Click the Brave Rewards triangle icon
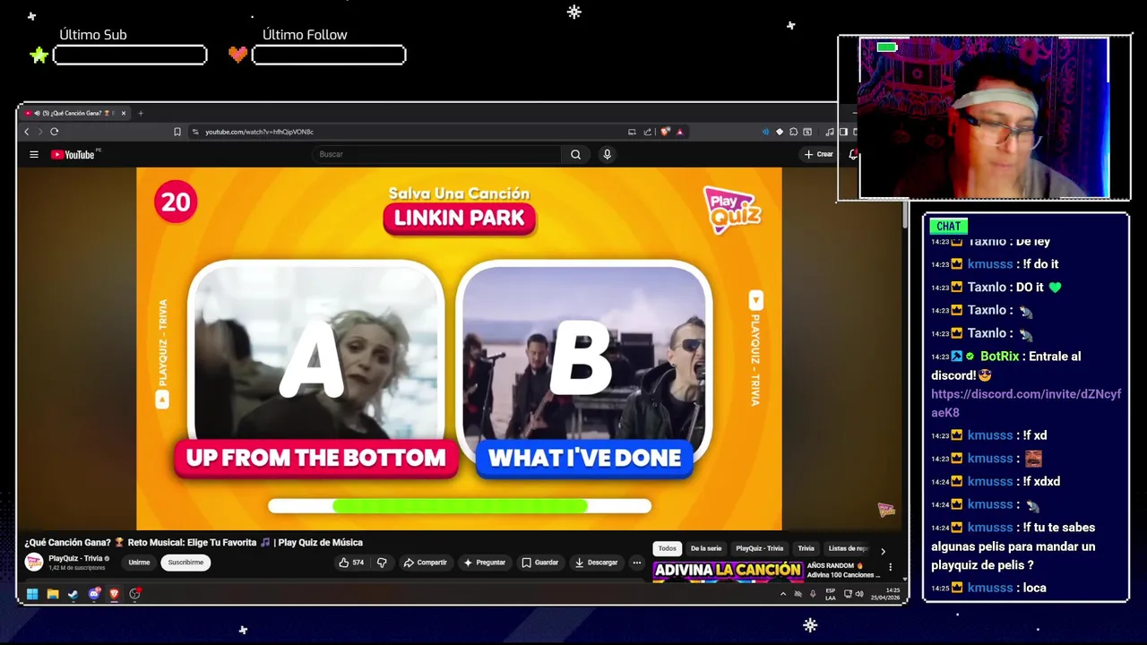The image size is (1147, 645). (679, 132)
